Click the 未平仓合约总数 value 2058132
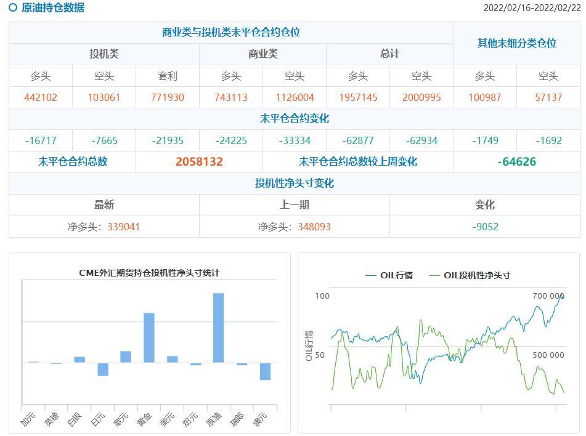 coord(199,162)
